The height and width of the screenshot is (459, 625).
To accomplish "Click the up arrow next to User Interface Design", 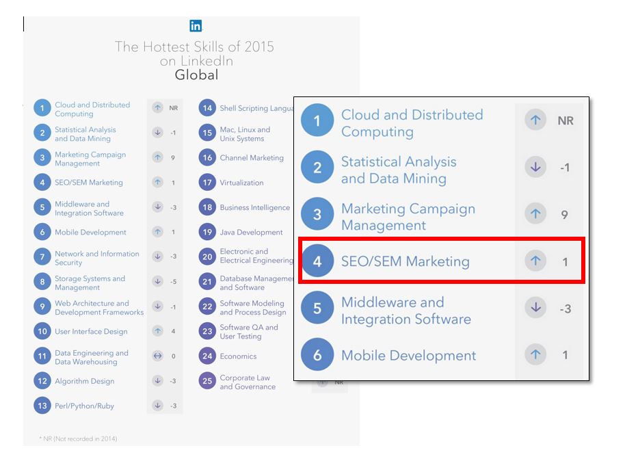I will pos(158,331).
